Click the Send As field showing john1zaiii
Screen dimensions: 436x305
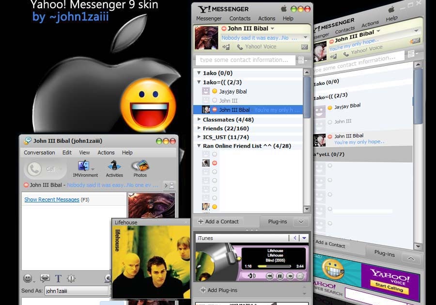(77, 291)
